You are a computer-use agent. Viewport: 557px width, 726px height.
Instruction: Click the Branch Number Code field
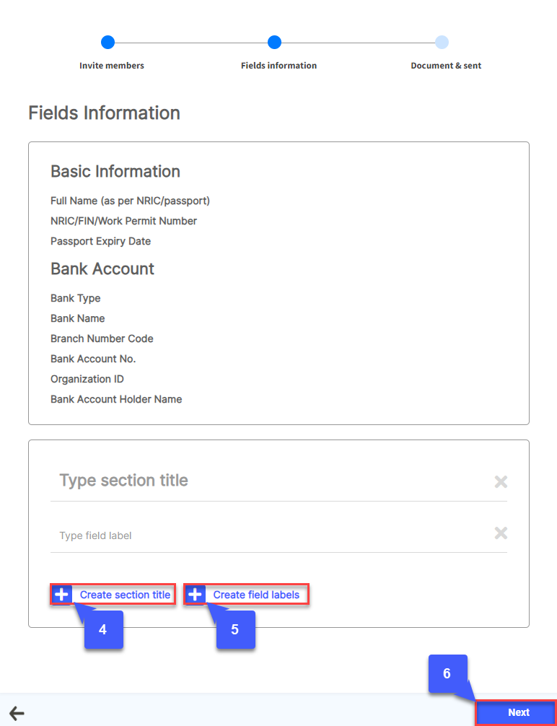pyautogui.click(x=102, y=338)
